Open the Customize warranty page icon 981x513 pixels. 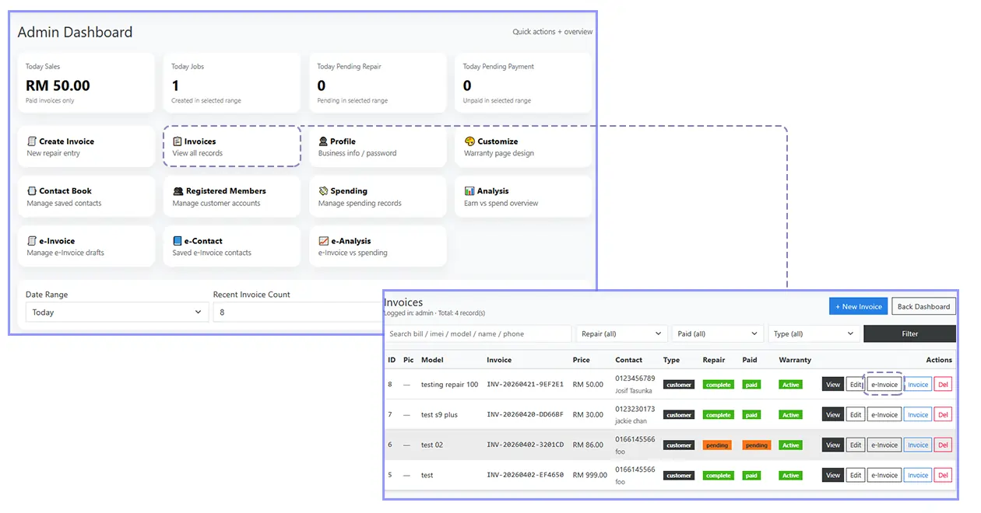469,141
